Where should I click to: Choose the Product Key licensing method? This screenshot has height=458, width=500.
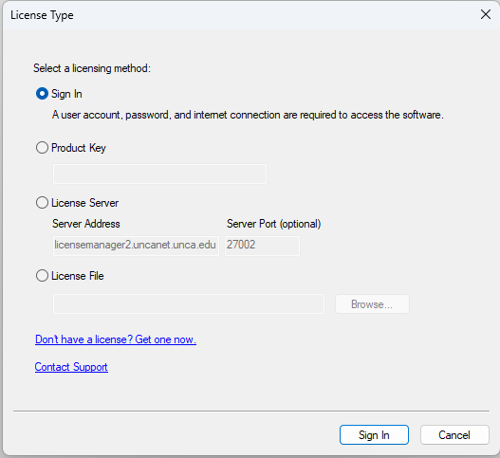[42, 148]
